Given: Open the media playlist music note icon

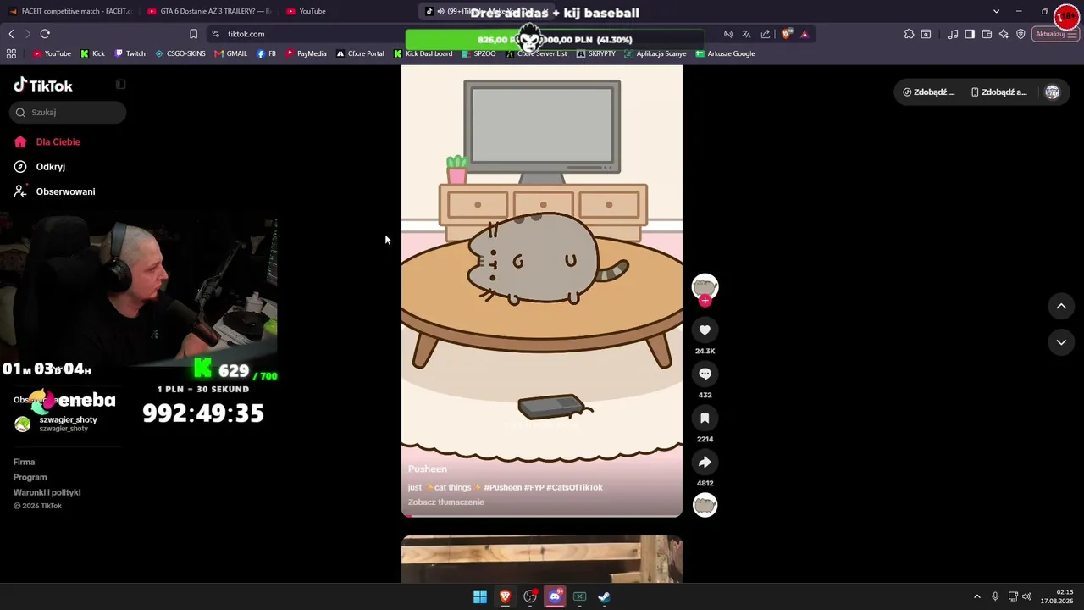Looking at the screenshot, I should click(954, 34).
